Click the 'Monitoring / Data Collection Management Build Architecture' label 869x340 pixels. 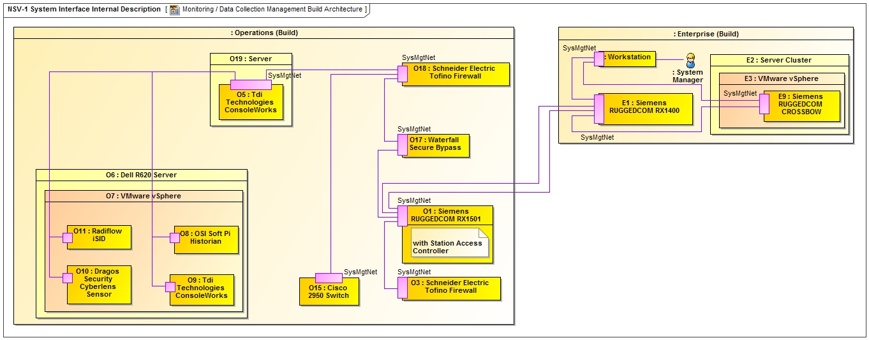[273, 10]
